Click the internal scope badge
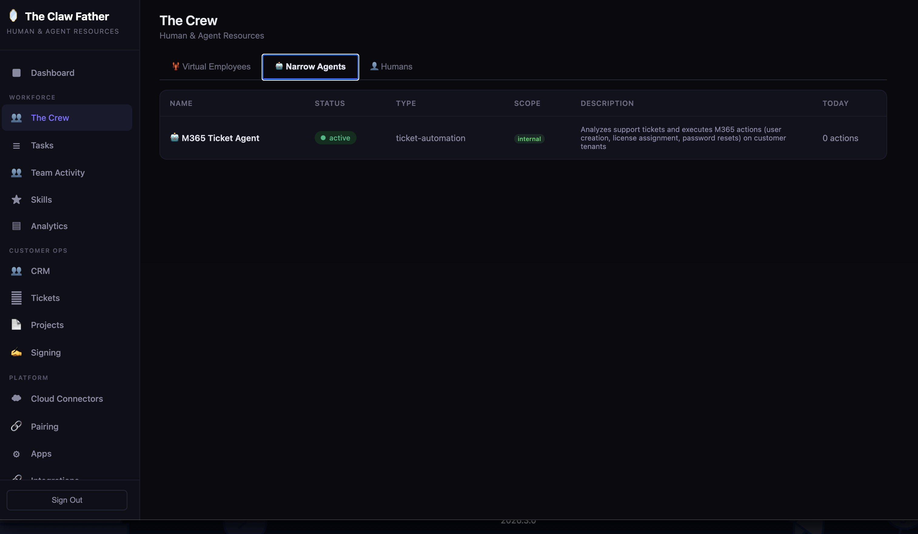 coord(529,139)
